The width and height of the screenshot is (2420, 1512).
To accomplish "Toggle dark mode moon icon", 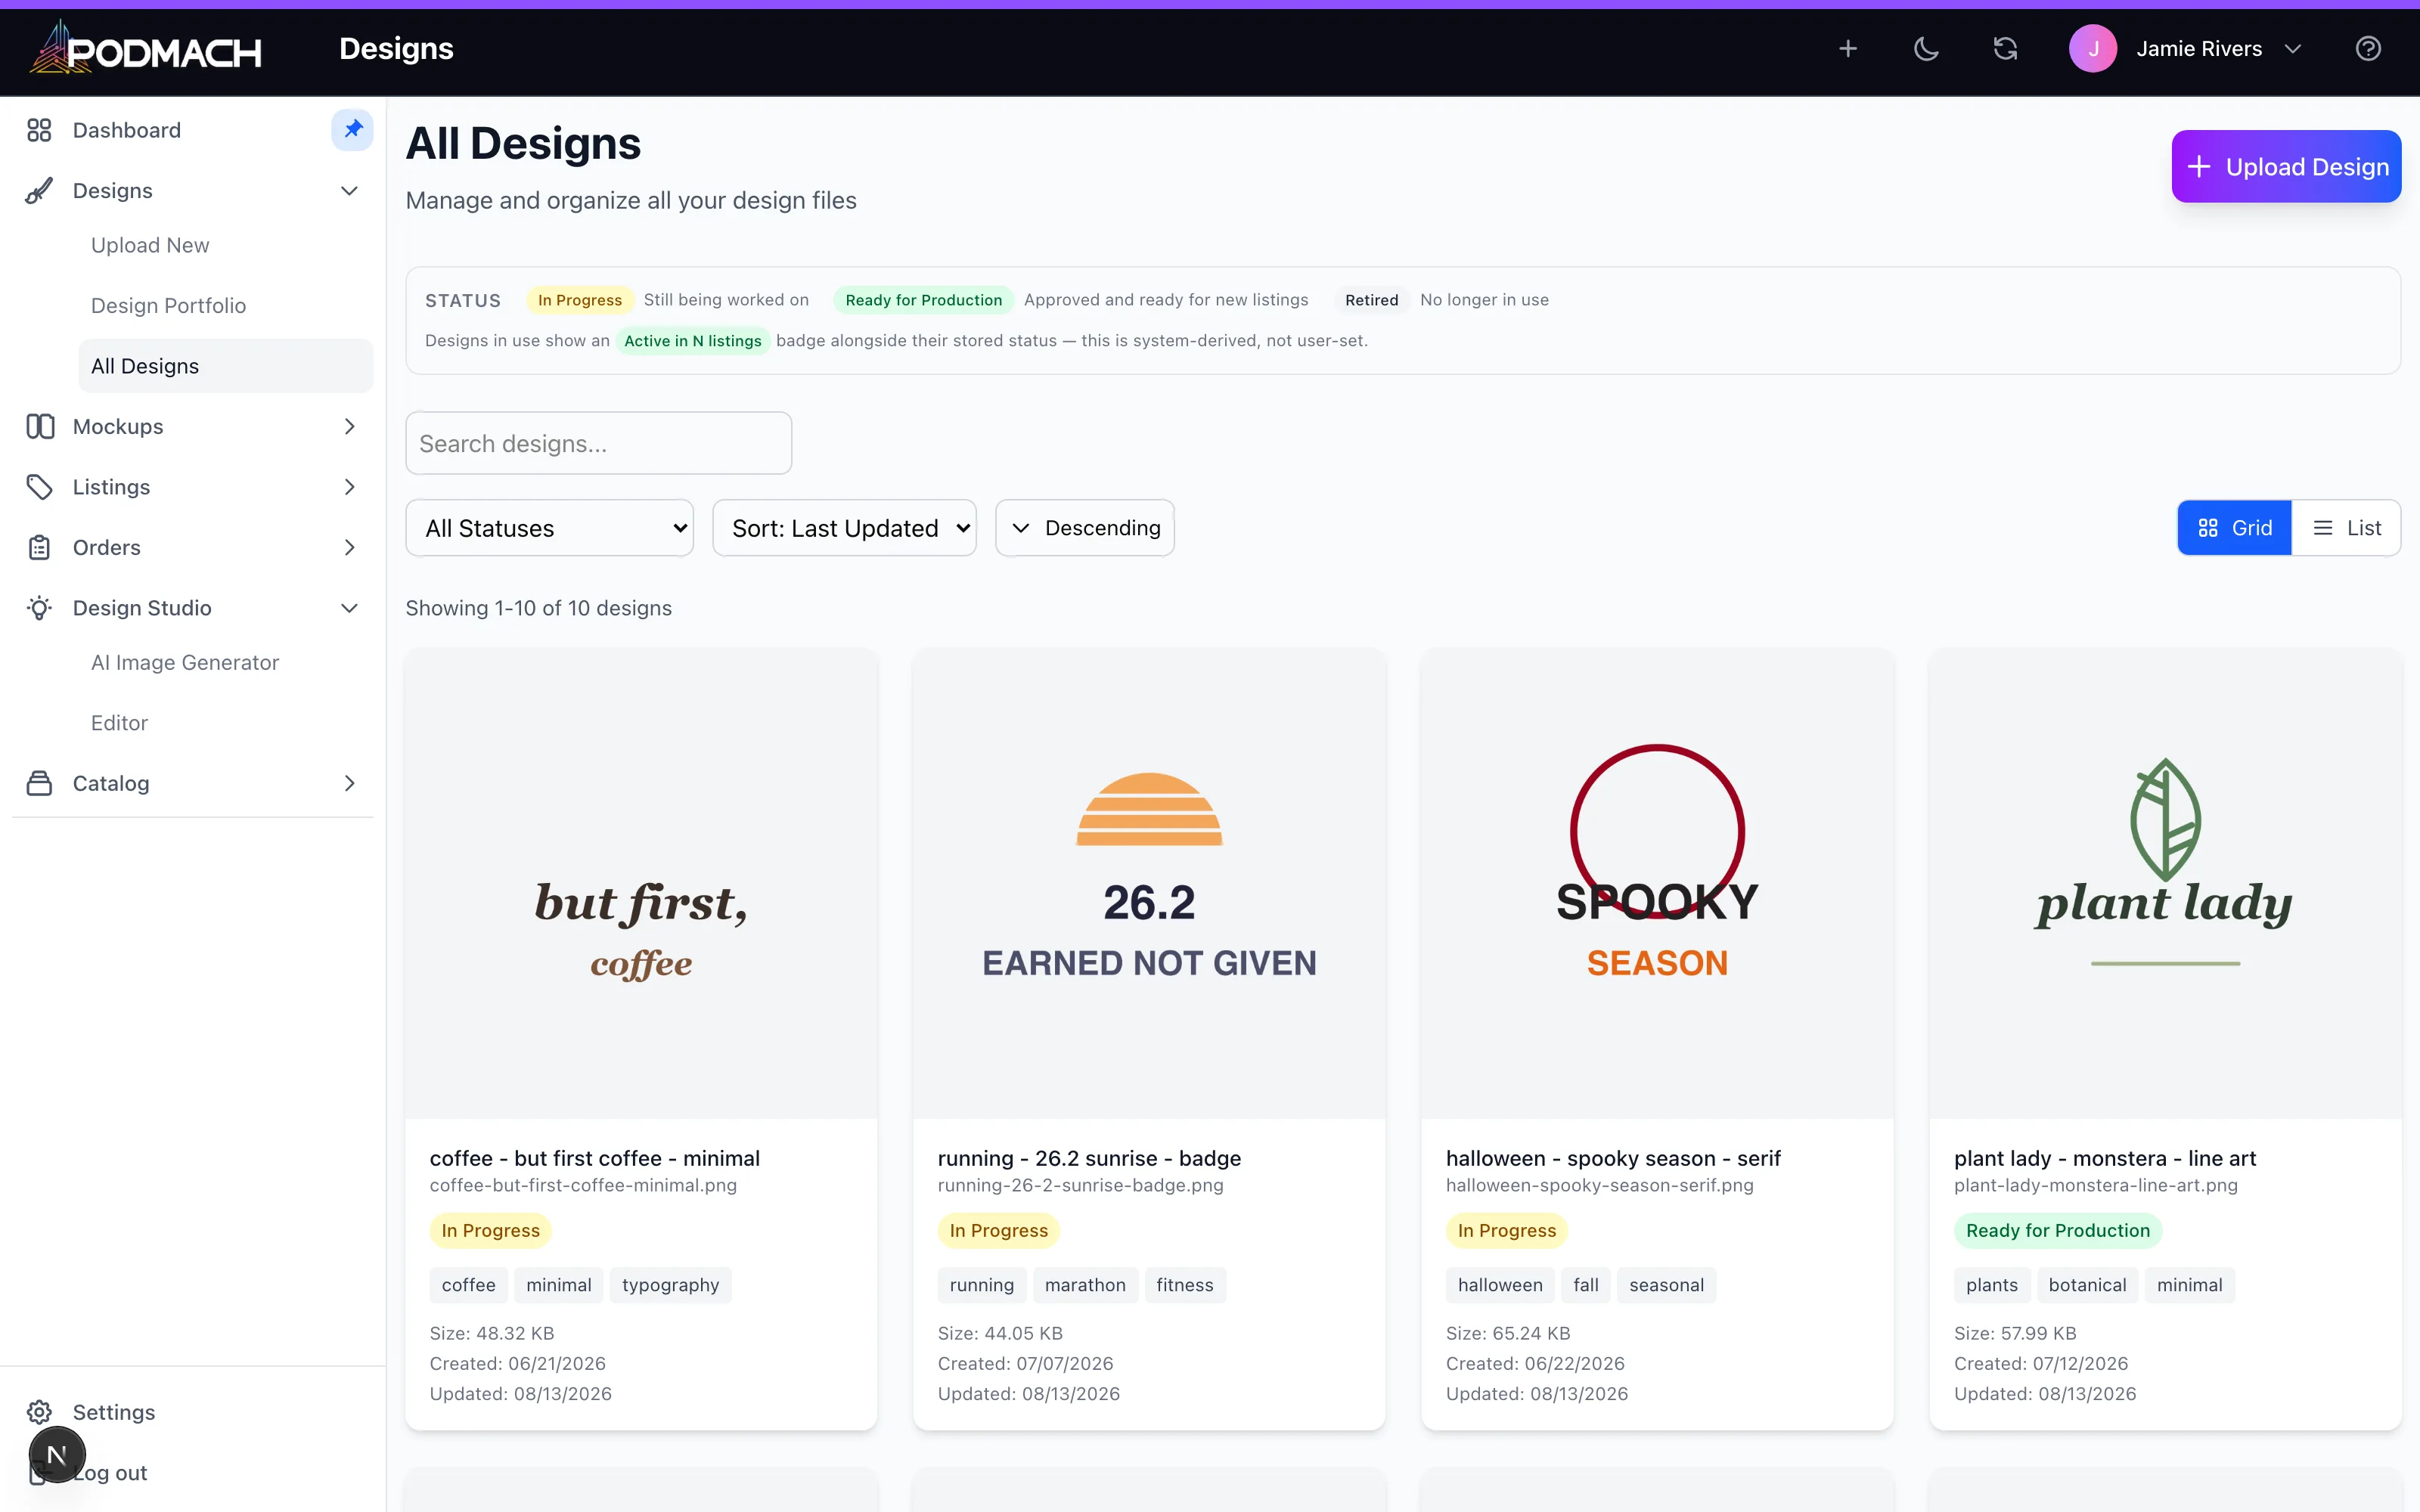I will tap(1926, 48).
